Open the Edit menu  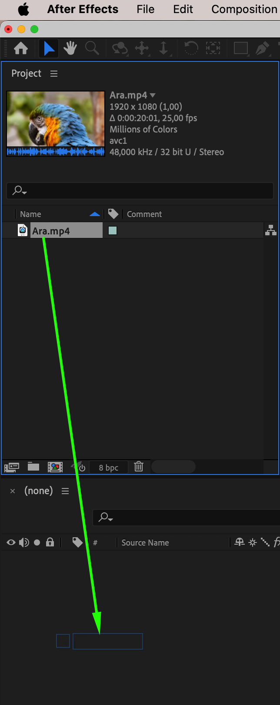pyautogui.click(x=183, y=9)
